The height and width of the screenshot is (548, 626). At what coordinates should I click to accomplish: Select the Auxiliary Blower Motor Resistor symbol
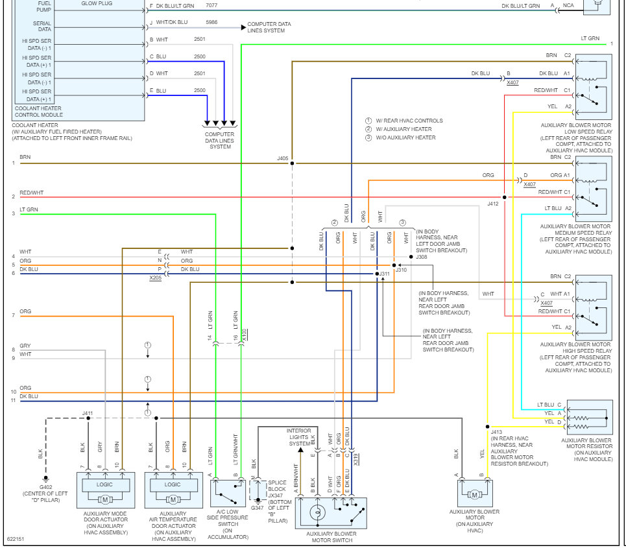click(590, 418)
